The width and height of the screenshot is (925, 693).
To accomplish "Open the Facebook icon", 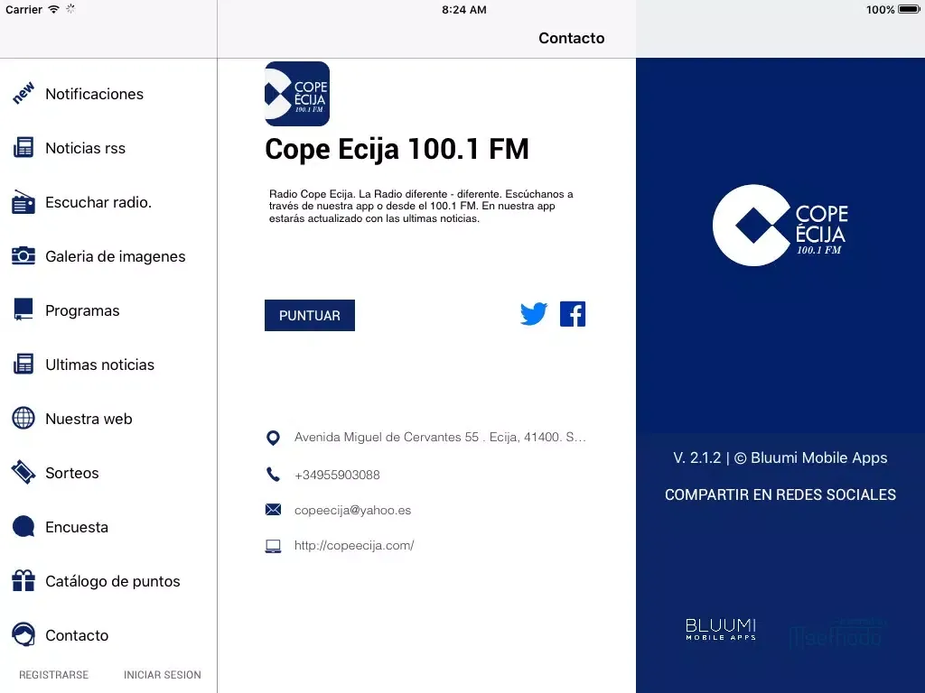I will pyautogui.click(x=572, y=313).
